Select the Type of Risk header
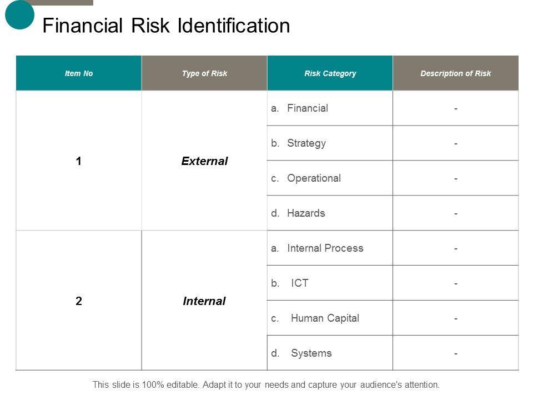Image resolution: width=533 pixels, height=400 pixels. point(204,73)
